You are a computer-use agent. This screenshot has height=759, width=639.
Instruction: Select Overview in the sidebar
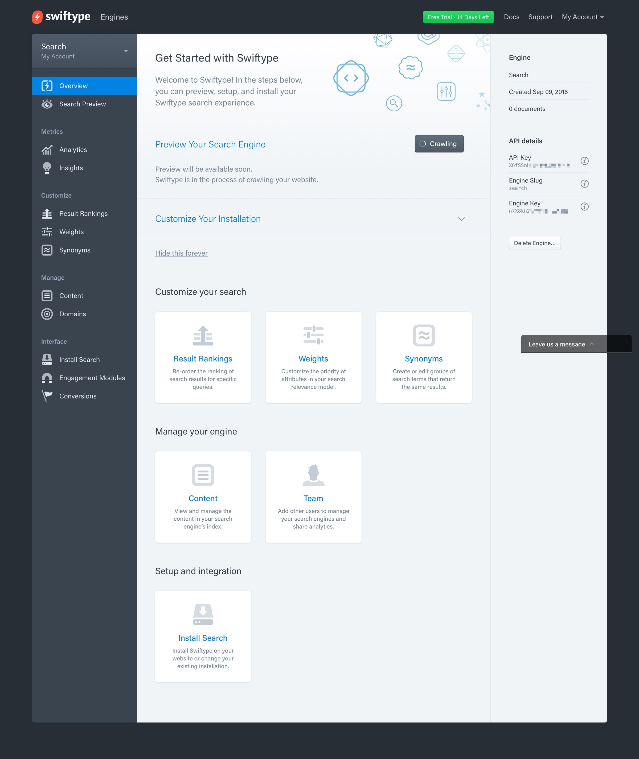(x=84, y=86)
